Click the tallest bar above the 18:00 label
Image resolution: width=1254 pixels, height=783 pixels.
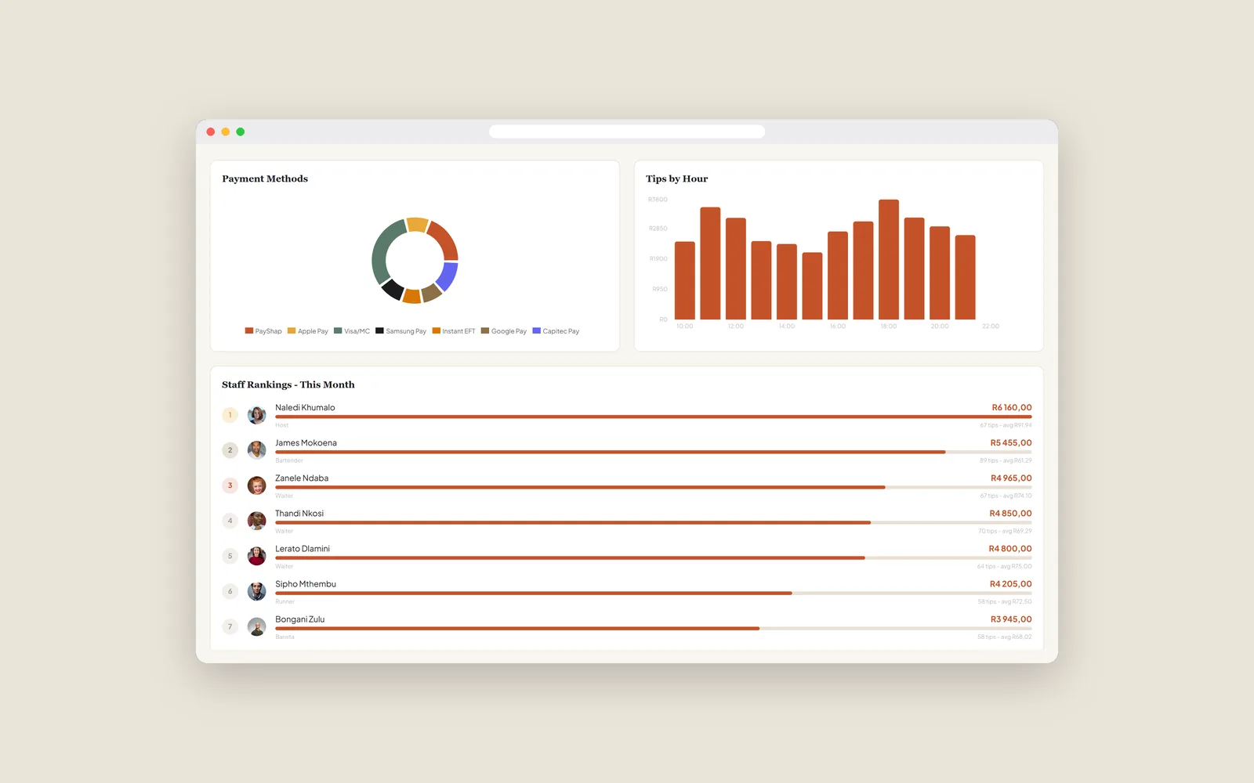click(x=889, y=259)
